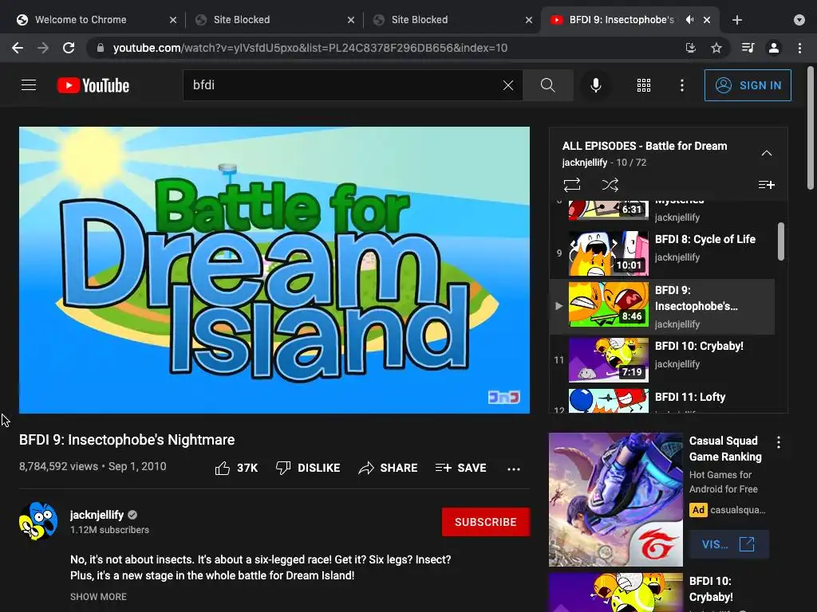Click the video player
Screen dimensions: 817x612
coord(274,269)
